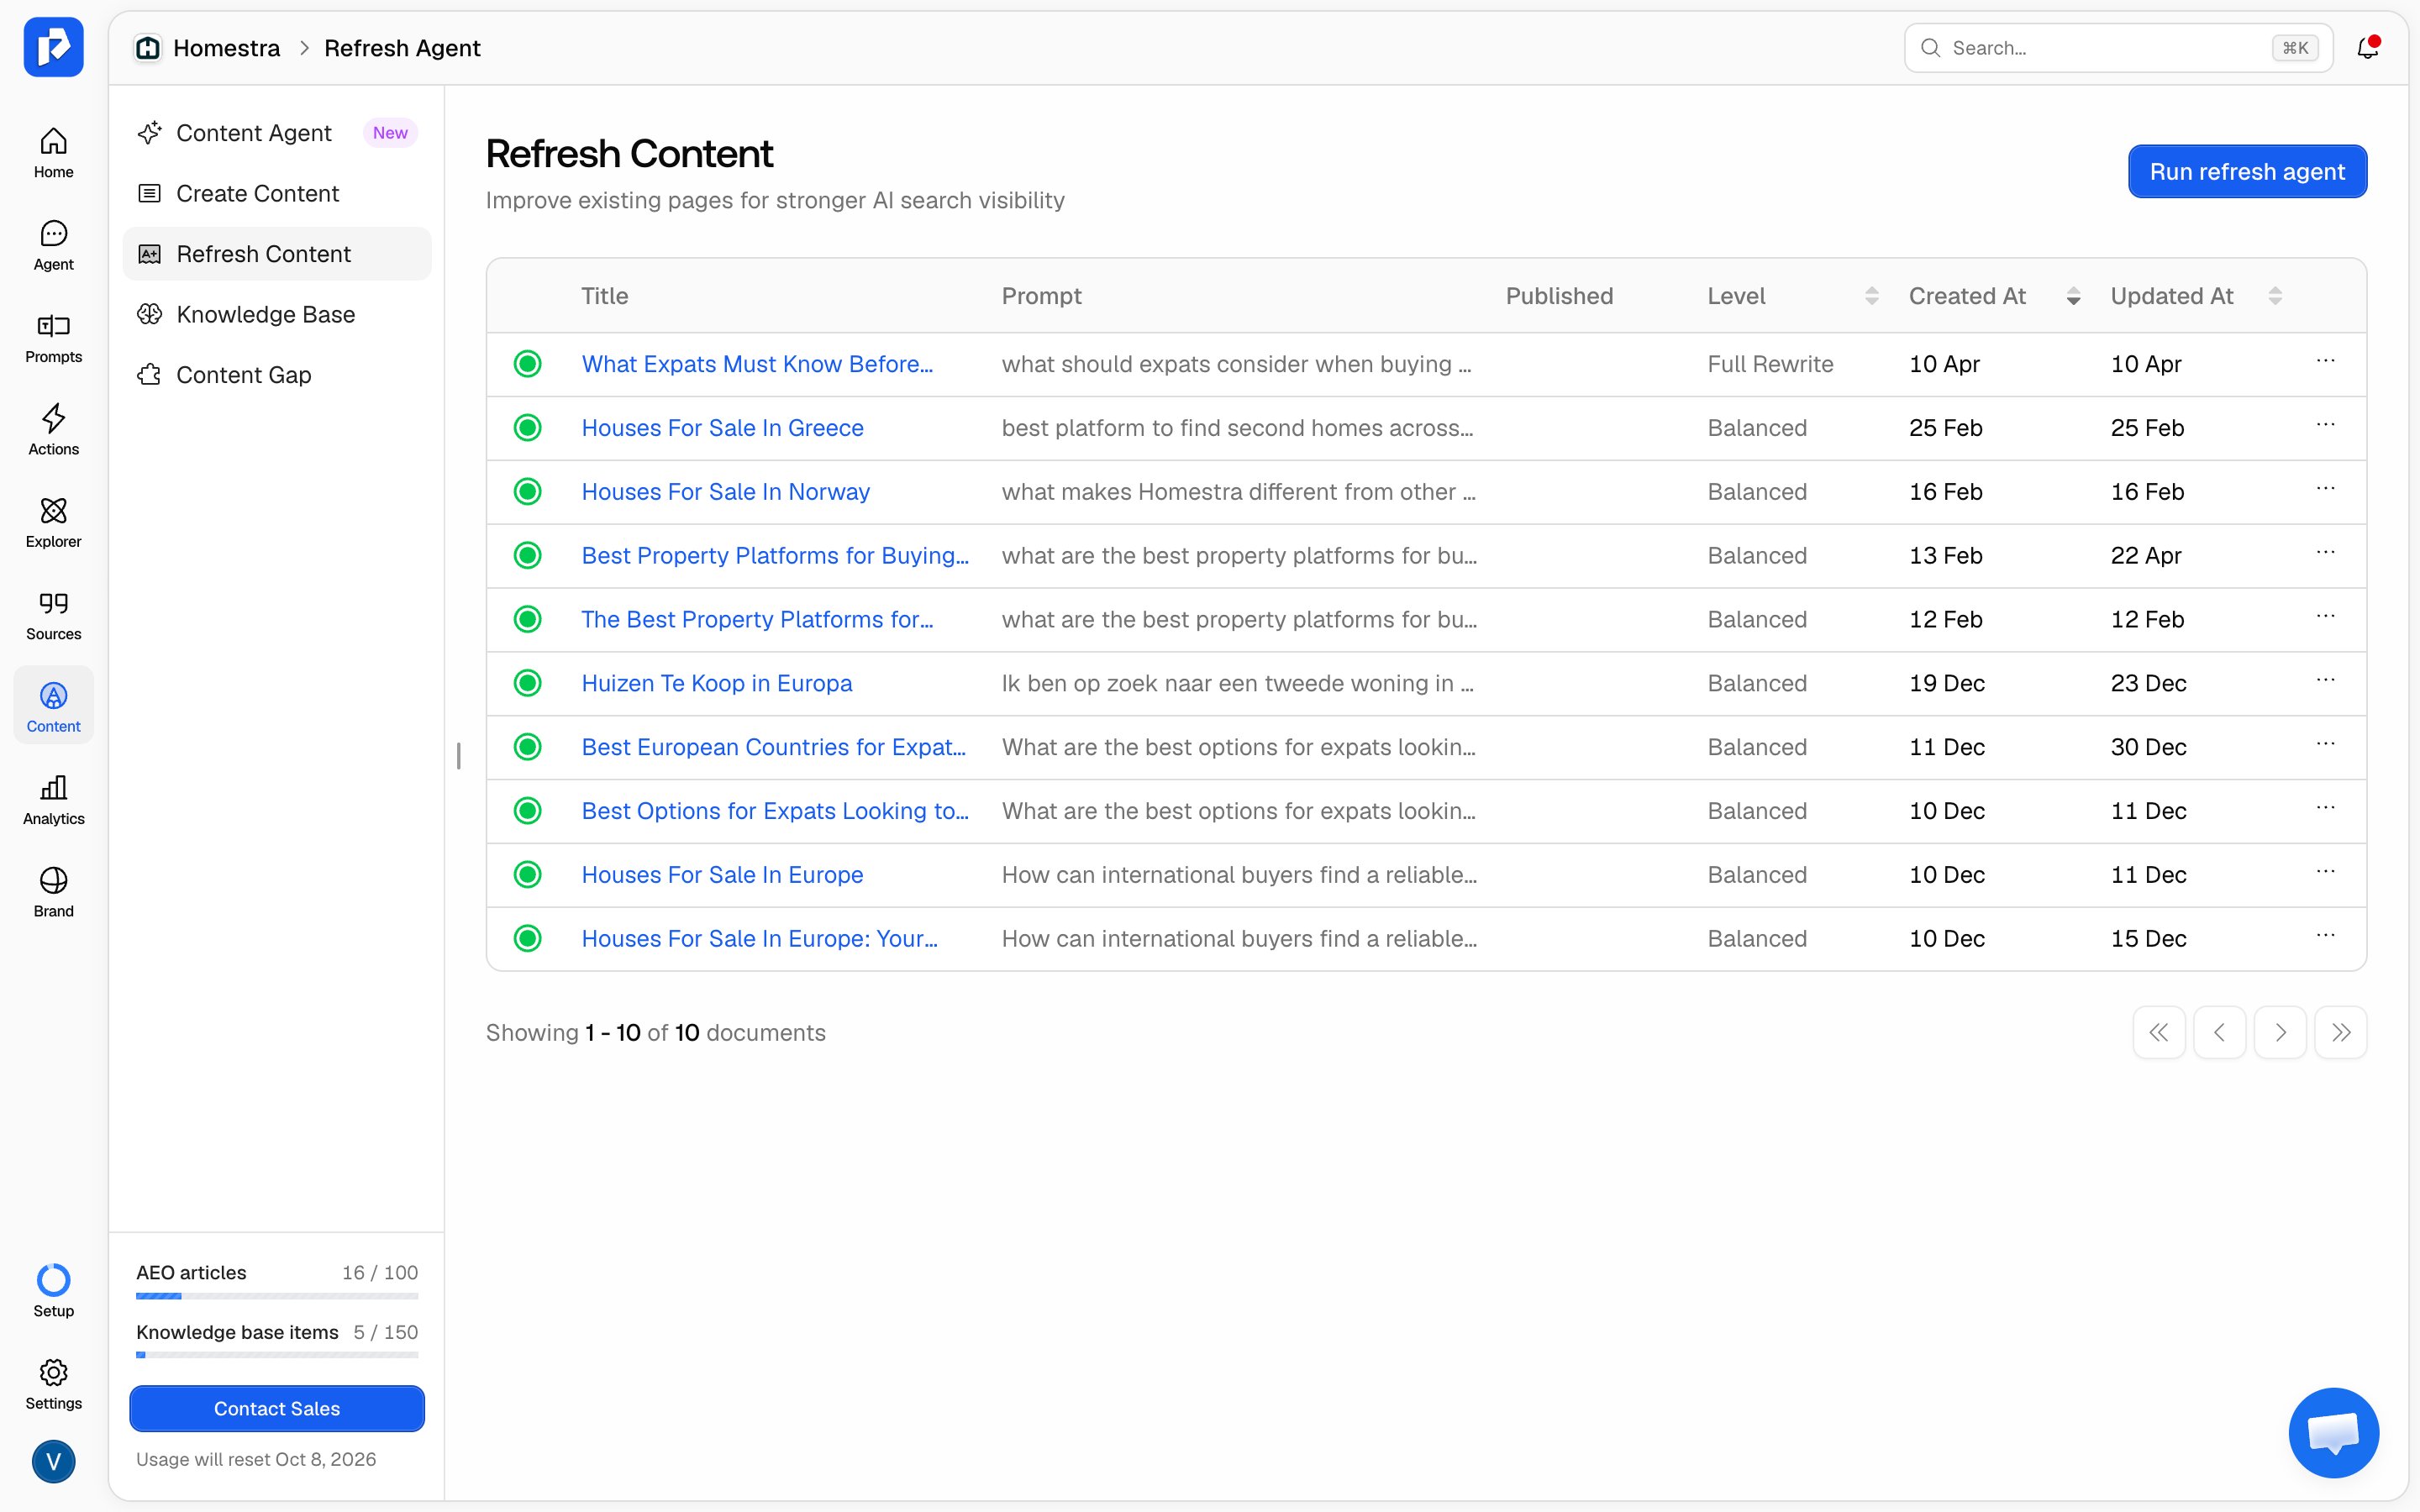Open notifications bell
Viewport: 2420px width, 1512px height.
(2367, 47)
